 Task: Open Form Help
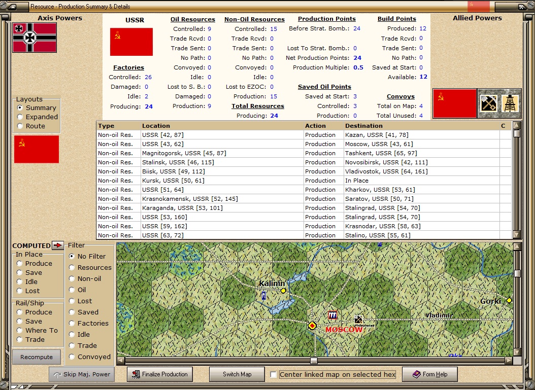click(430, 374)
